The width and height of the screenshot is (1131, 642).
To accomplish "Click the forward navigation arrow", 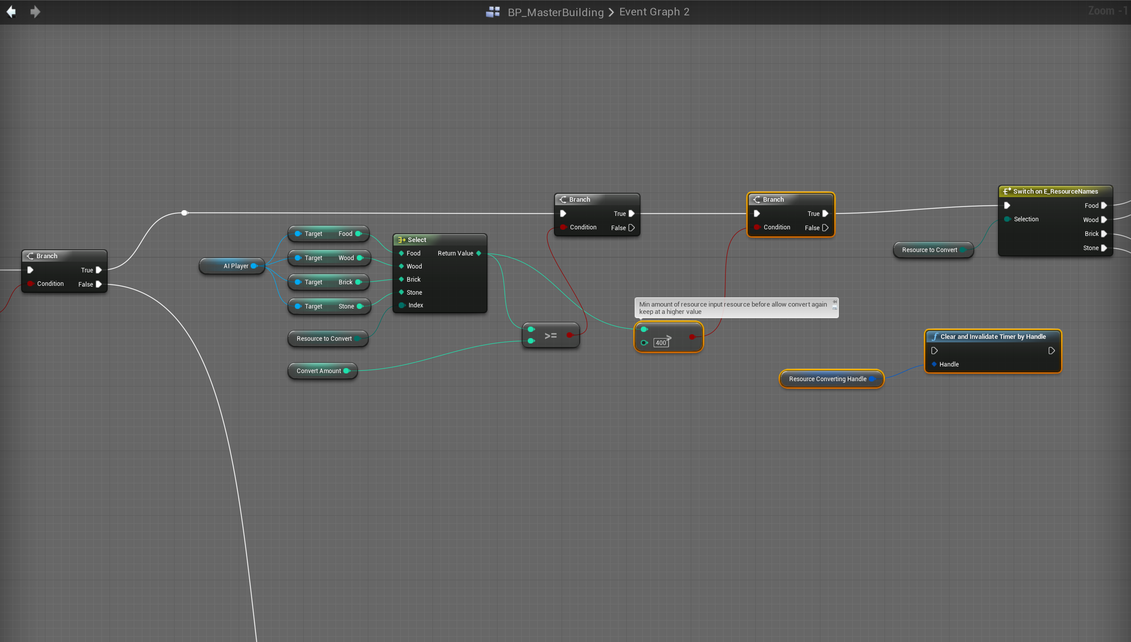I will click(35, 12).
